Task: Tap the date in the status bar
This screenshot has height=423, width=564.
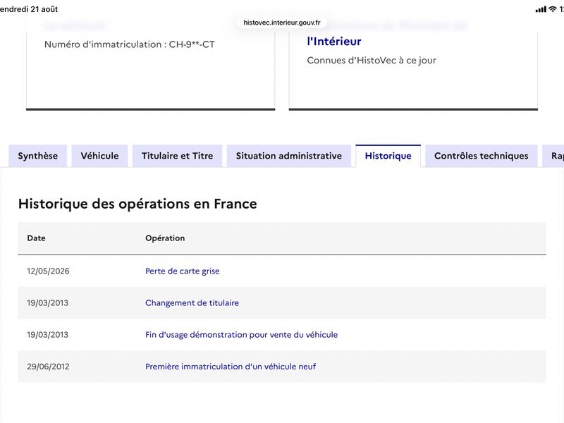Action: click(x=29, y=9)
